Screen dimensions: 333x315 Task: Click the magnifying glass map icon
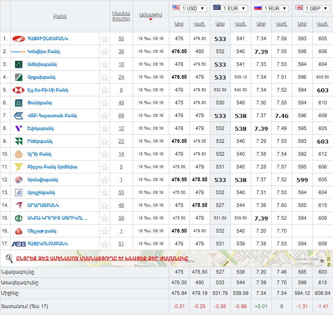point(9,258)
